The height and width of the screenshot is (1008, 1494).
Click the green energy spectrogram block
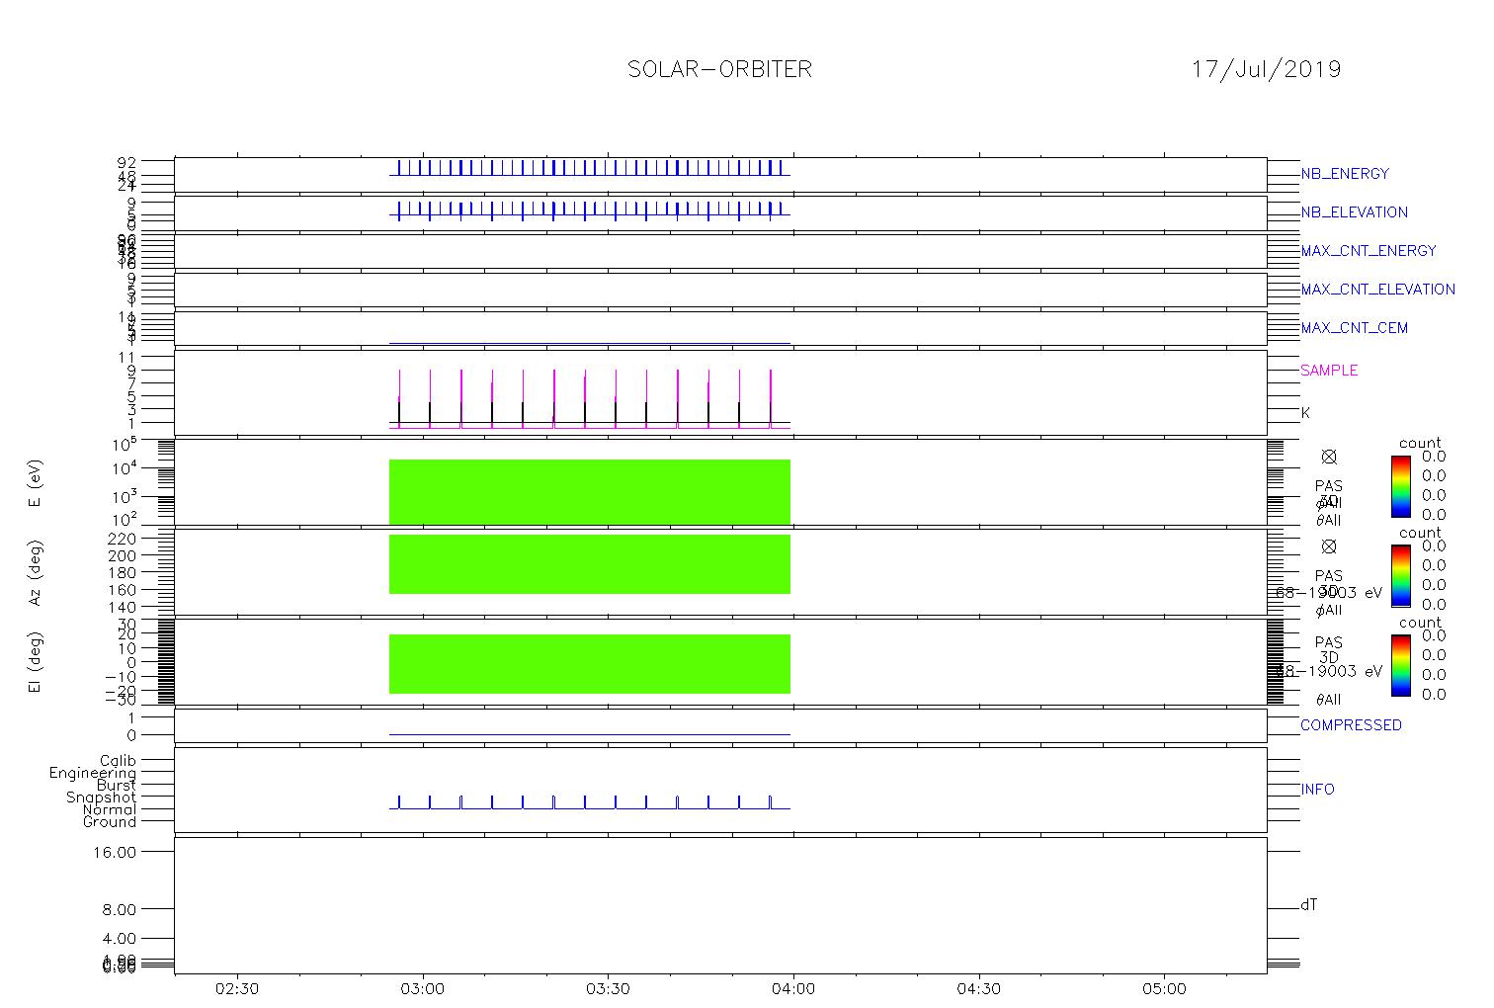pos(590,491)
